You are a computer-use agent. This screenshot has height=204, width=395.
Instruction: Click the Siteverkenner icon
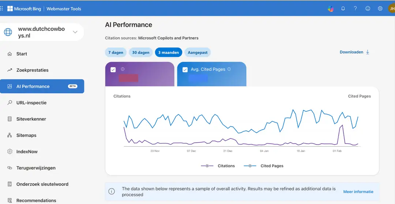pyautogui.click(x=10, y=119)
